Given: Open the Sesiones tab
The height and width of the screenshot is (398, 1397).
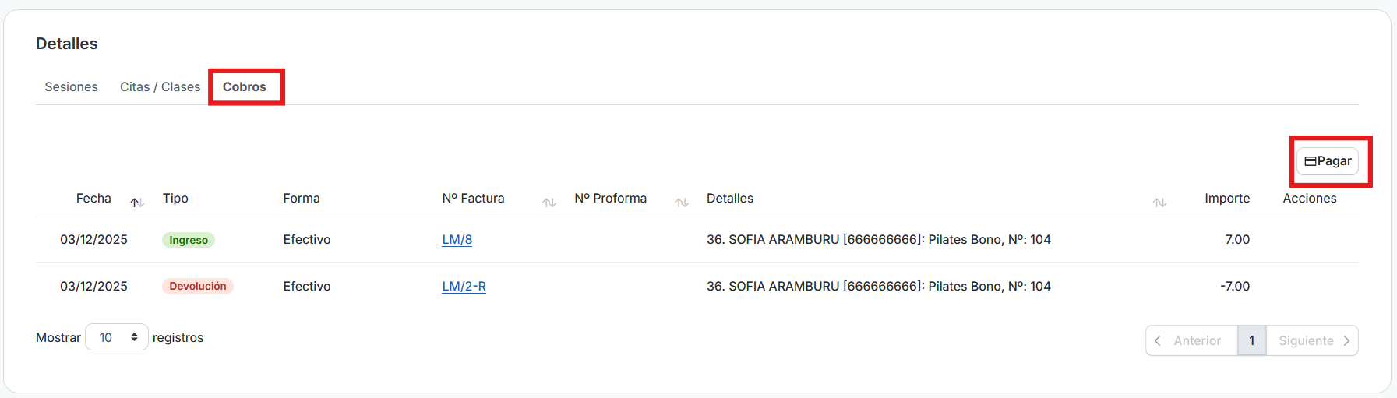Looking at the screenshot, I should click(71, 86).
